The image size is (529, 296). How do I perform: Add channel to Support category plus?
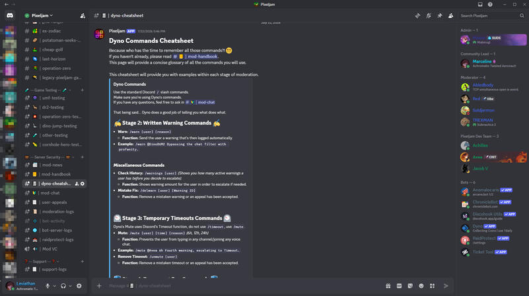82,262
